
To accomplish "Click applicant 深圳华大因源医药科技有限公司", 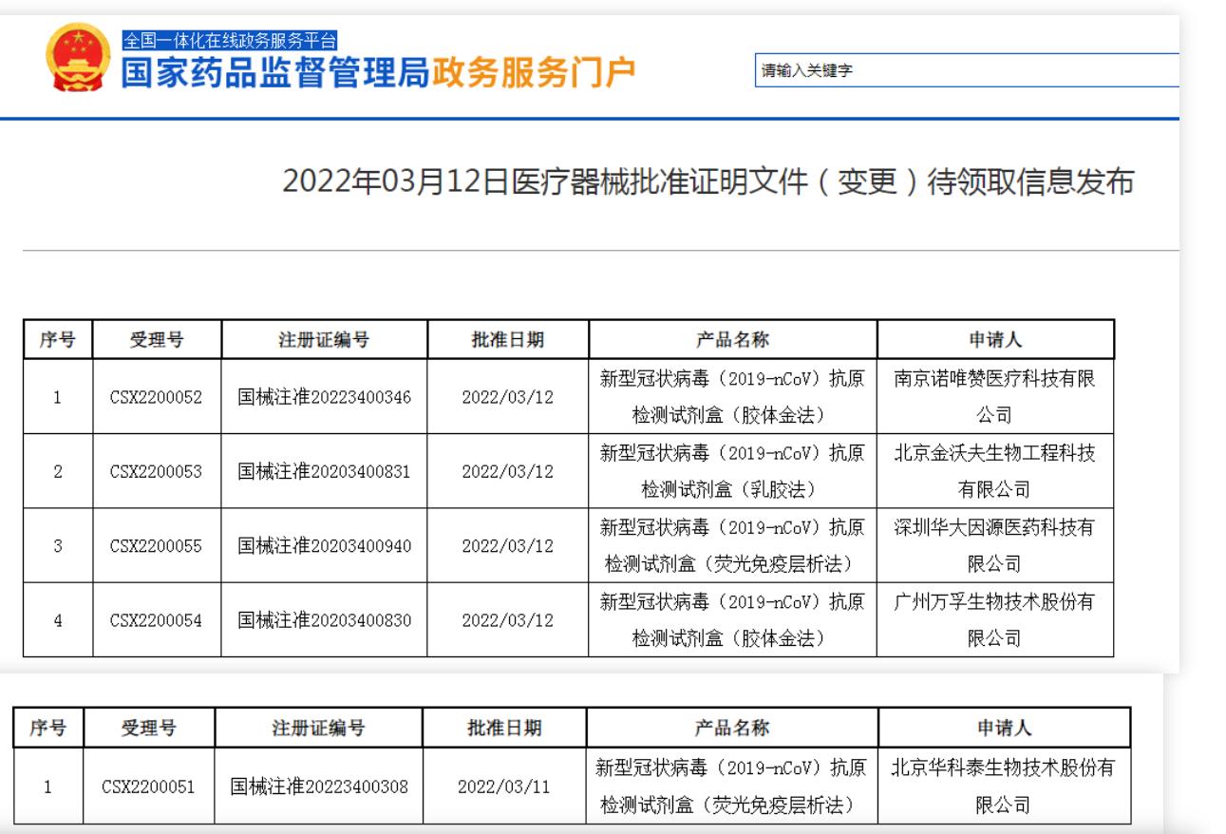I will coord(994,545).
